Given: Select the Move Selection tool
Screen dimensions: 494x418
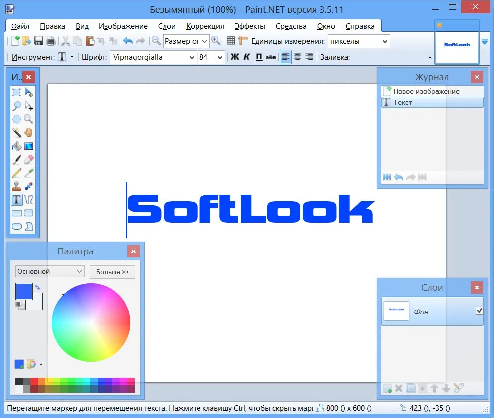Looking at the screenshot, I should (29, 106).
